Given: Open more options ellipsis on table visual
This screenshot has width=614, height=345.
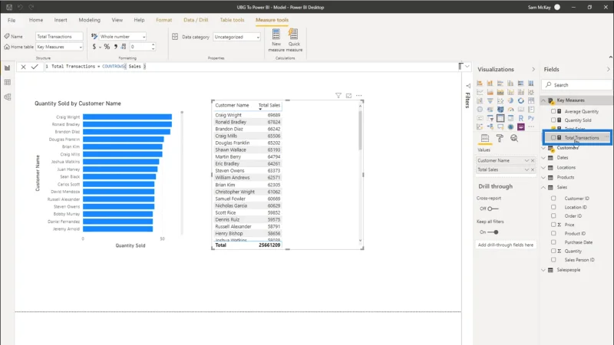Looking at the screenshot, I should point(358,95).
